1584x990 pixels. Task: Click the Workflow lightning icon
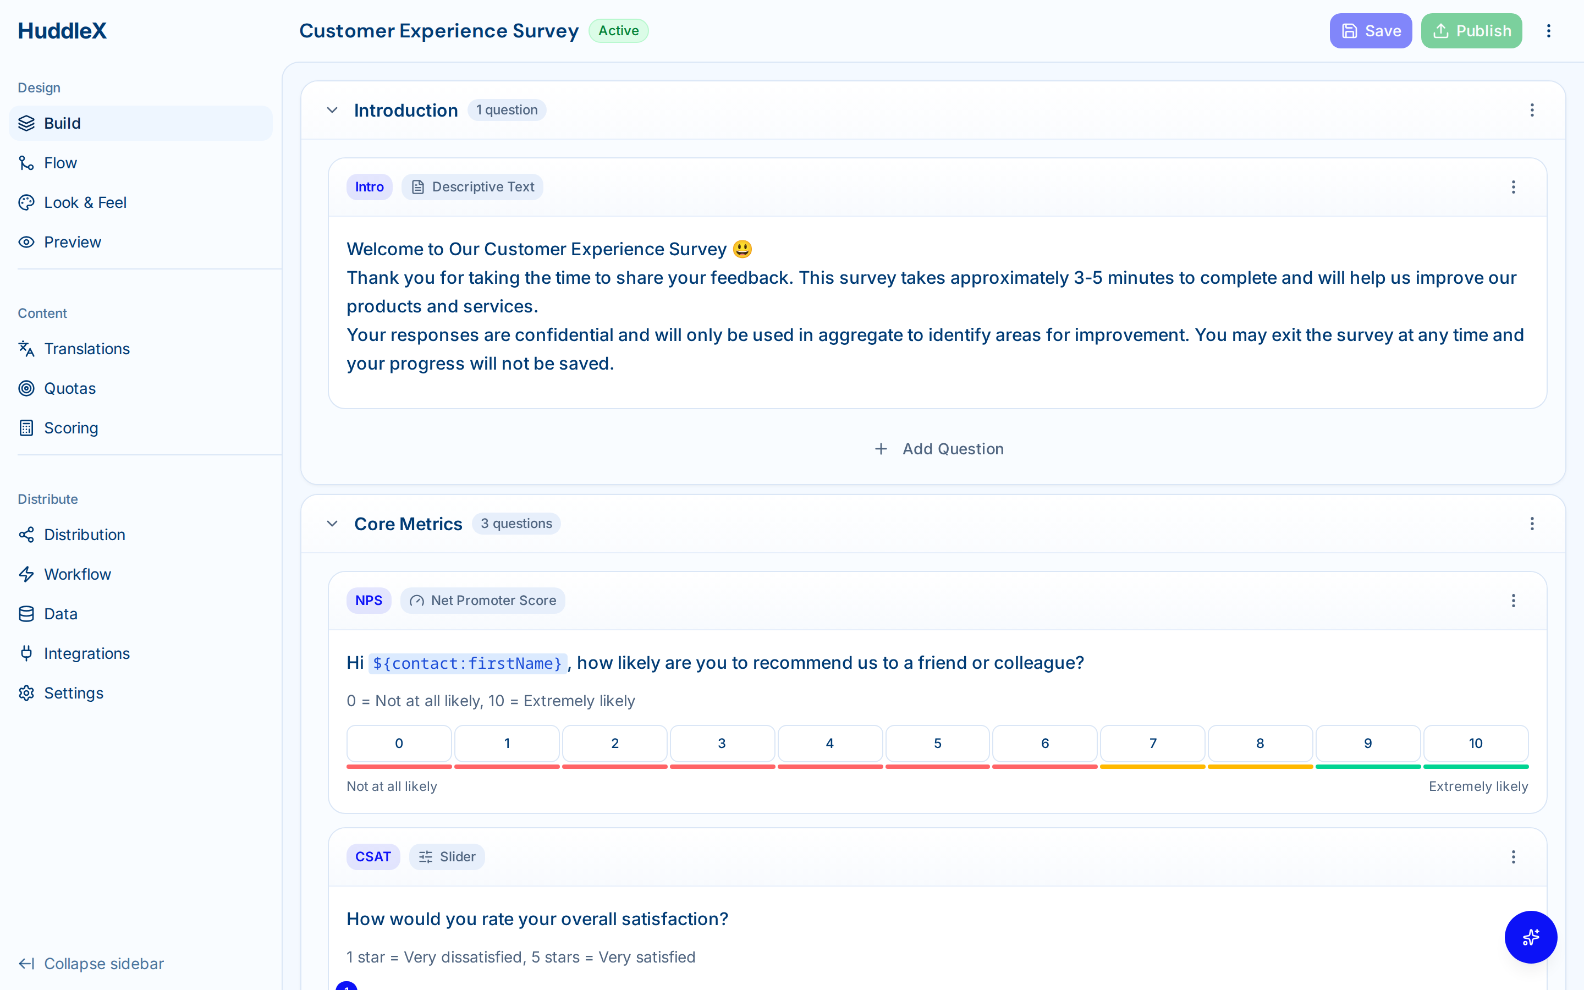pos(26,574)
